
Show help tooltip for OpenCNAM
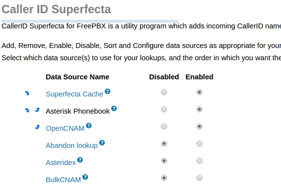coord(89,125)
